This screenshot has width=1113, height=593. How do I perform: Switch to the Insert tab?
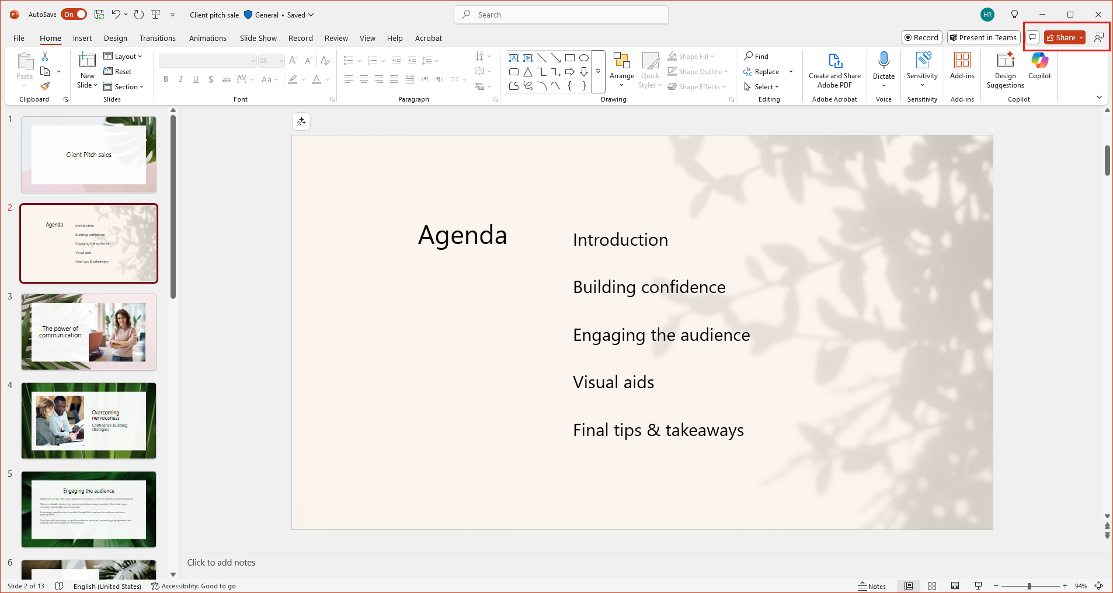(x=82, y=38)
